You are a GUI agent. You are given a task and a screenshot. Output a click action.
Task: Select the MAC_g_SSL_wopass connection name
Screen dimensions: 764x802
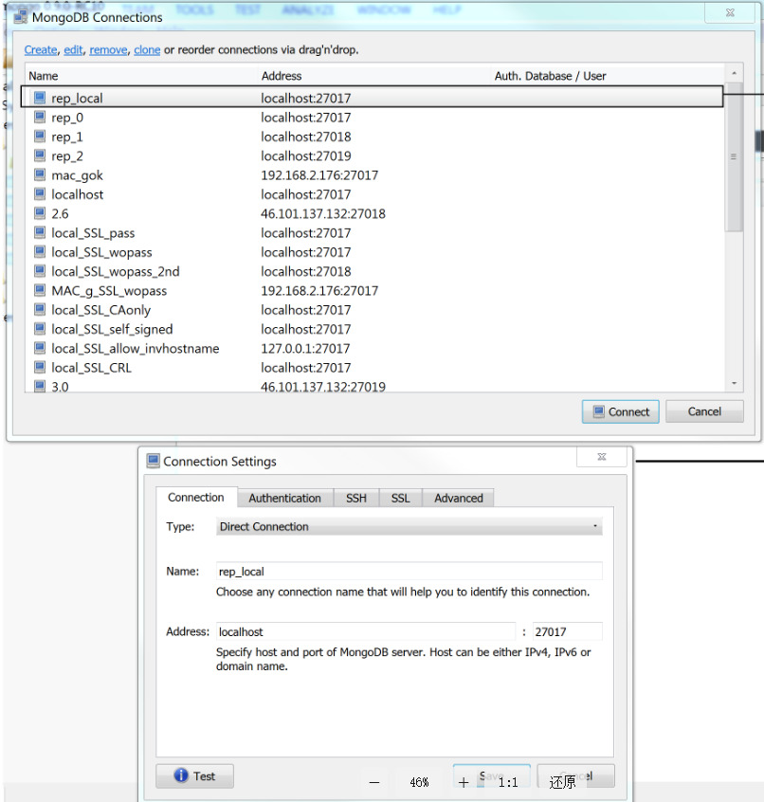pos(109,291)
